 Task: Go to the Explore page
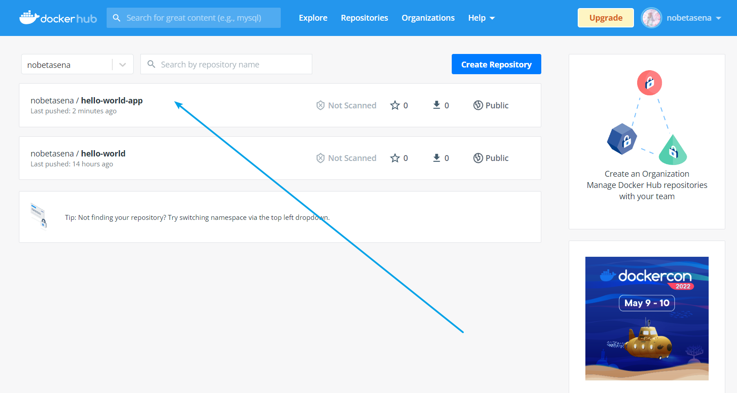tap(313, 18)
